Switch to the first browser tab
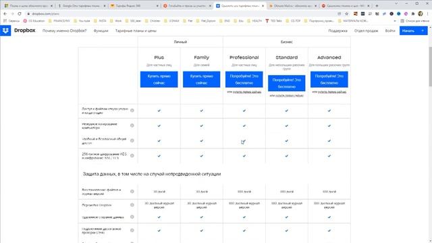 (x=28, y=5)
